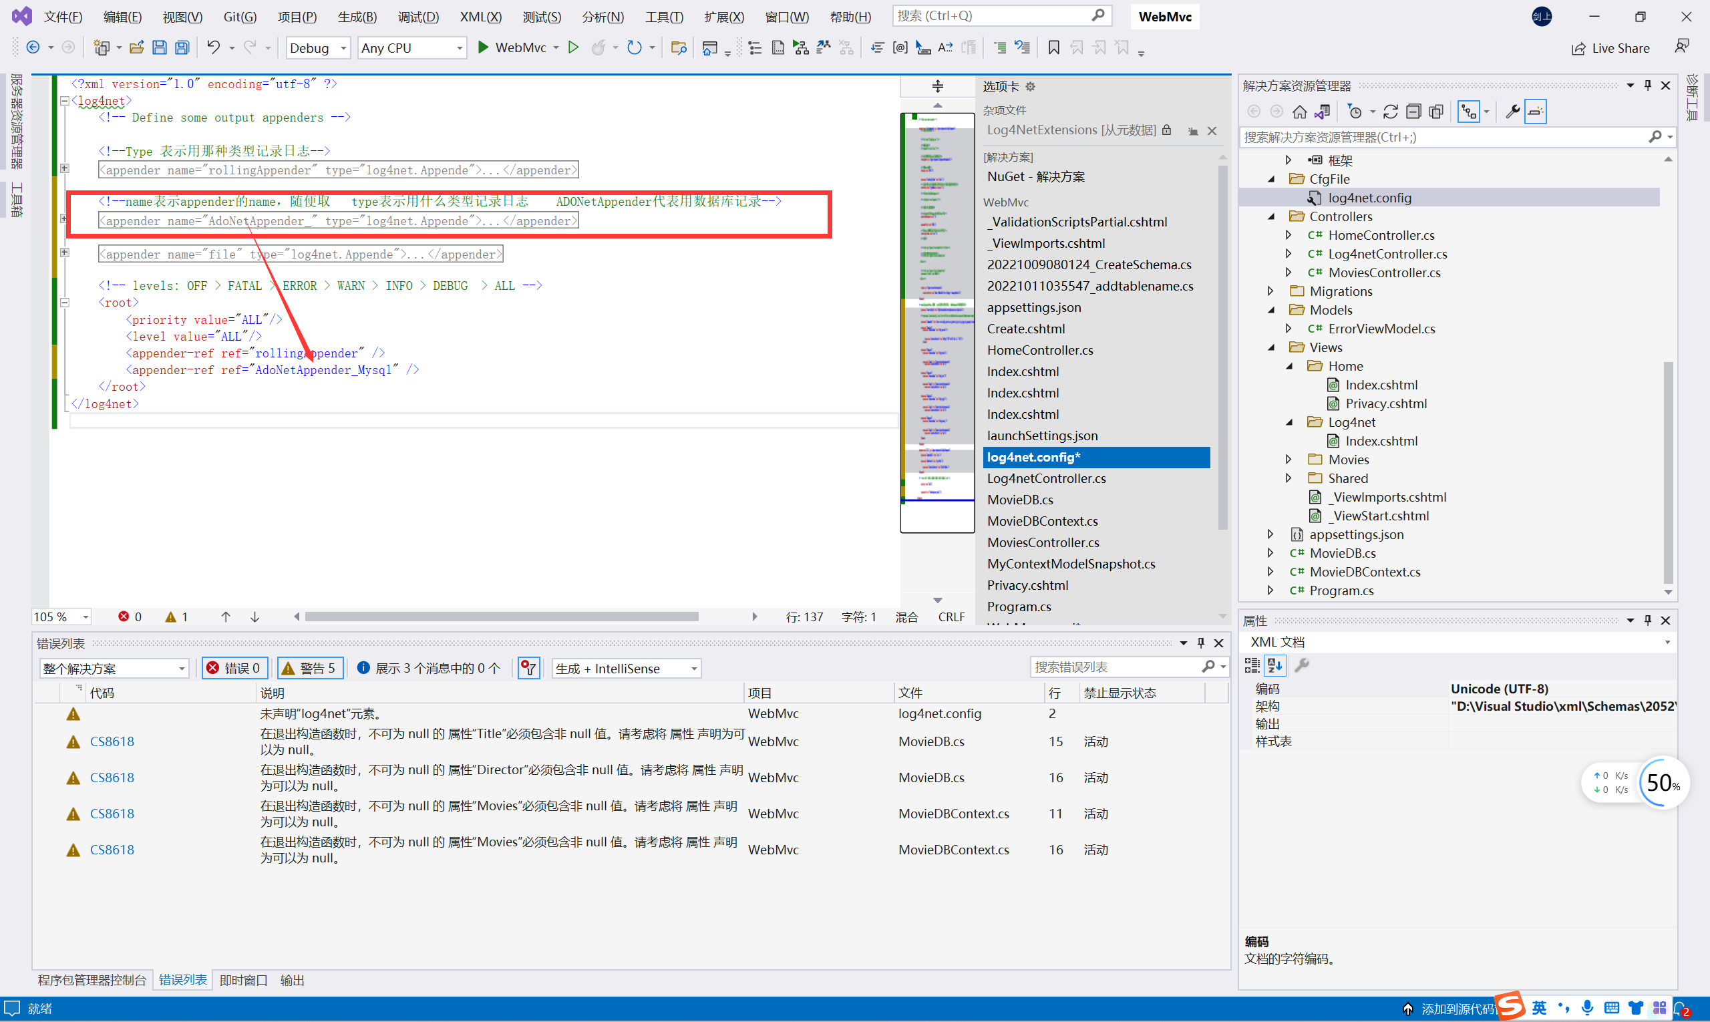Start debugging with green WebMvc play button
Screen dimensions: 1710x1022
click(484, 47)
